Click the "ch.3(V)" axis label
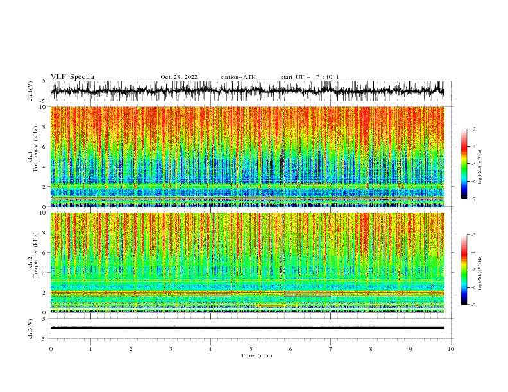Screen dimensions: 508x392 point(31,329)
